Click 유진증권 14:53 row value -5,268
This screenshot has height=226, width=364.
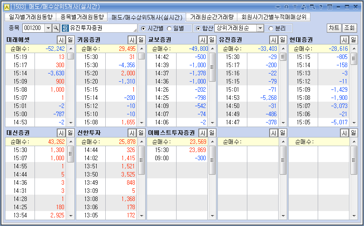269,98
